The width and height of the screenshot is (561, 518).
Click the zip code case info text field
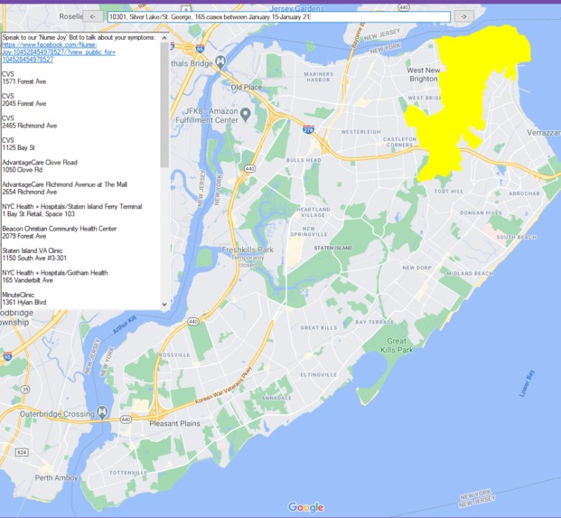(279, 17)
